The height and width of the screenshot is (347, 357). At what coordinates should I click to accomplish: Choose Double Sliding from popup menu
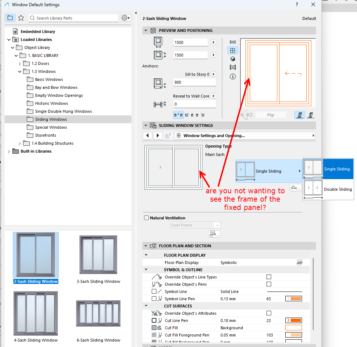pyautogui.click(x=328, y=189)
